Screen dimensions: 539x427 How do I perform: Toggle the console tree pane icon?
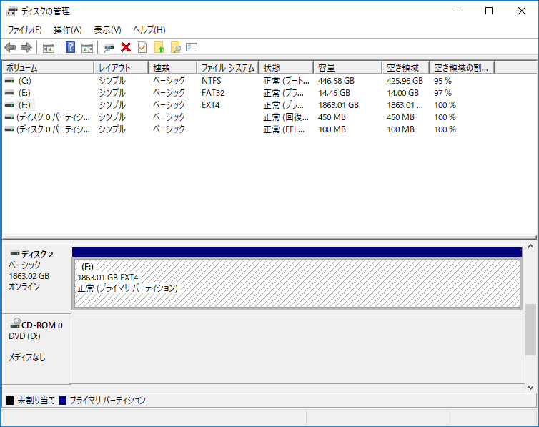(x=49, y=47)
